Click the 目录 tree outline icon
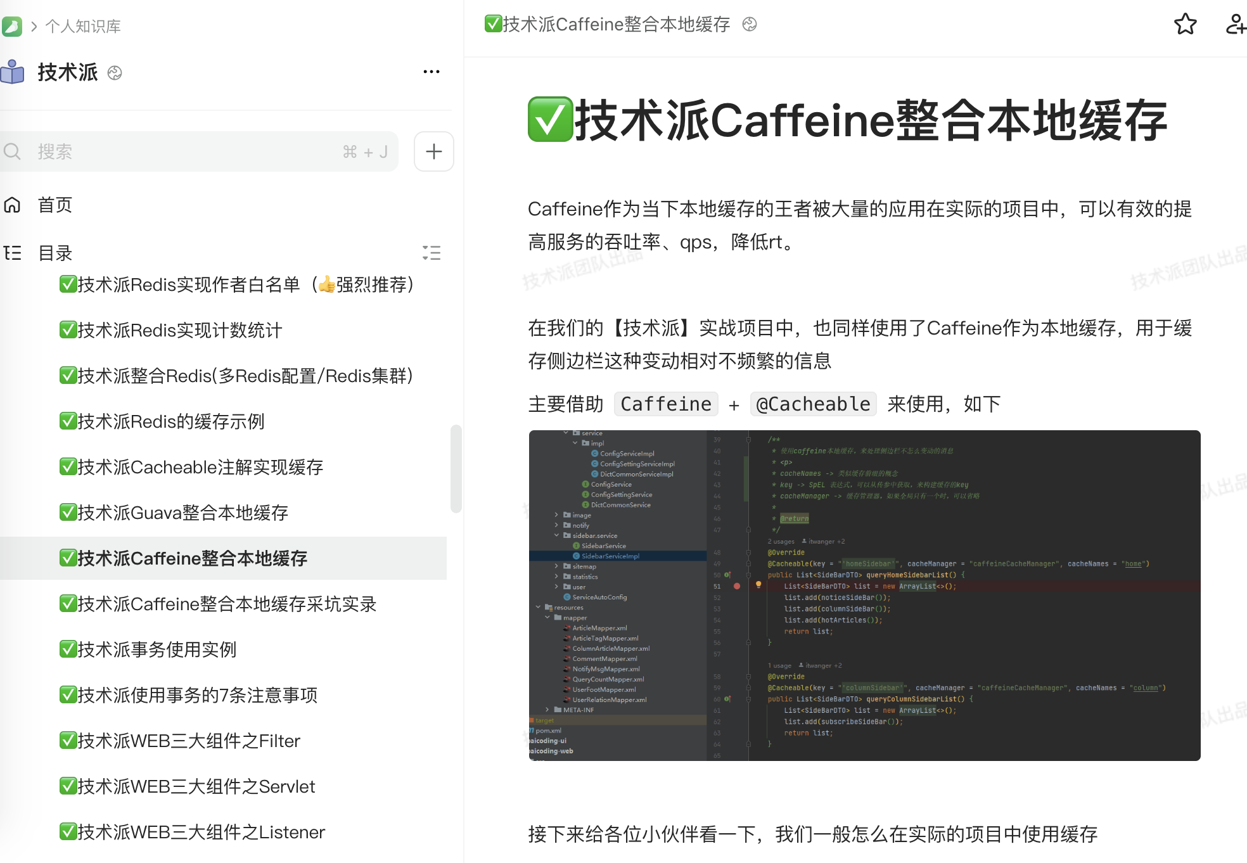Screen dimensions: 1247x863 pos(13,253)
